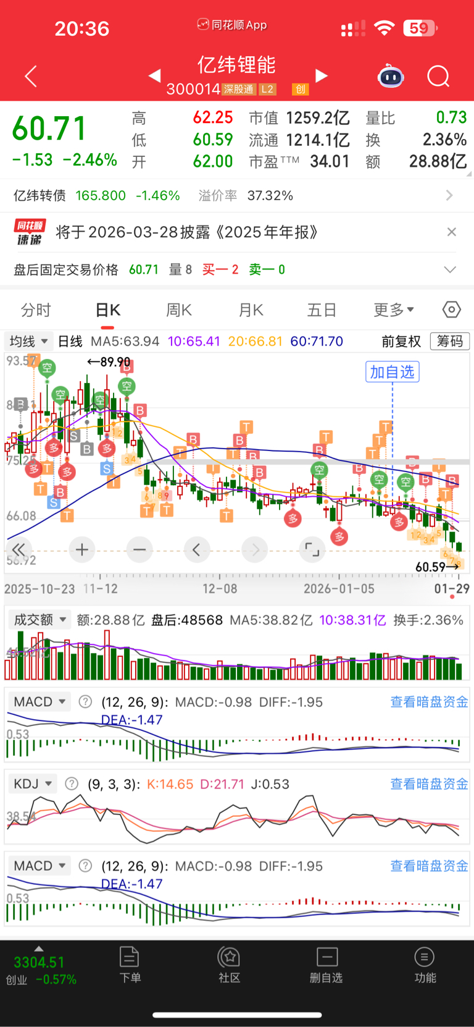Screen dimensions: 474x1027
Task: Move chart right one candle
Action: tap(255, 549)
